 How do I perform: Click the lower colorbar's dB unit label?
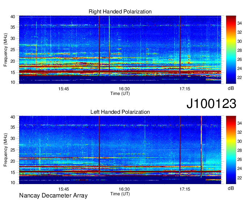231,188
